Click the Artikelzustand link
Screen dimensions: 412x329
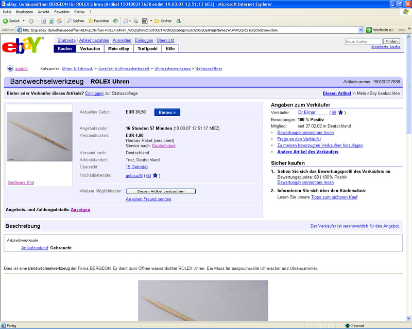click(35, 248)
